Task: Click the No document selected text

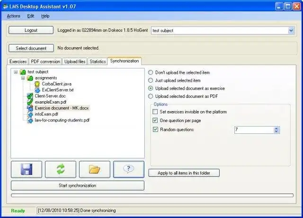Action: point(78,48)
